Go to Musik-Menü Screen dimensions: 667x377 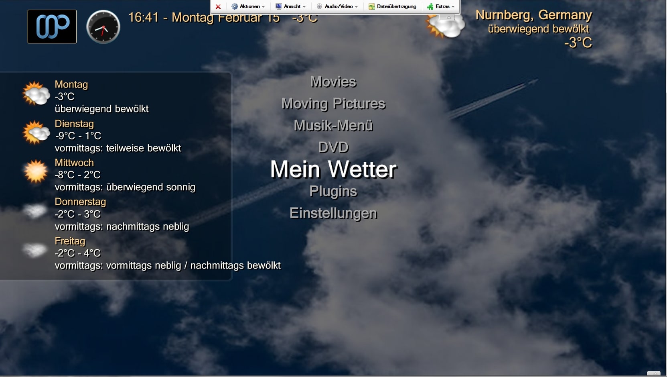[333, 125]
